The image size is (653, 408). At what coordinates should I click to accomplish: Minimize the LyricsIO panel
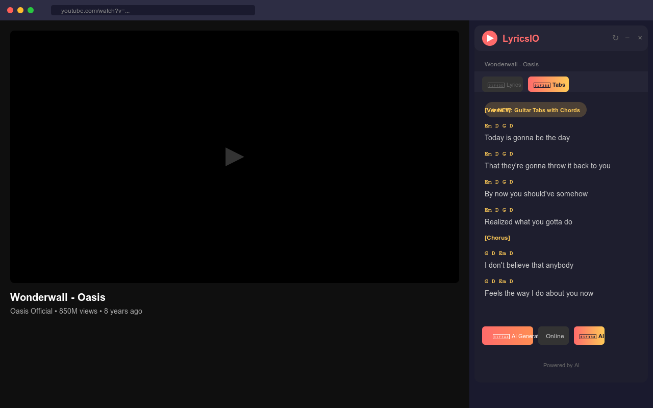tap(627, 38)
